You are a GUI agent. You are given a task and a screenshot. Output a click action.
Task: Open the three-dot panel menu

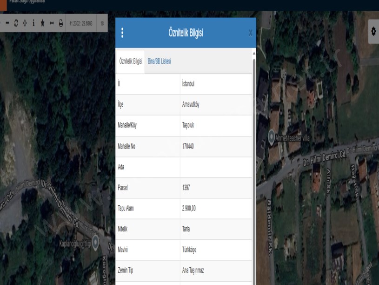coord(122,33)
